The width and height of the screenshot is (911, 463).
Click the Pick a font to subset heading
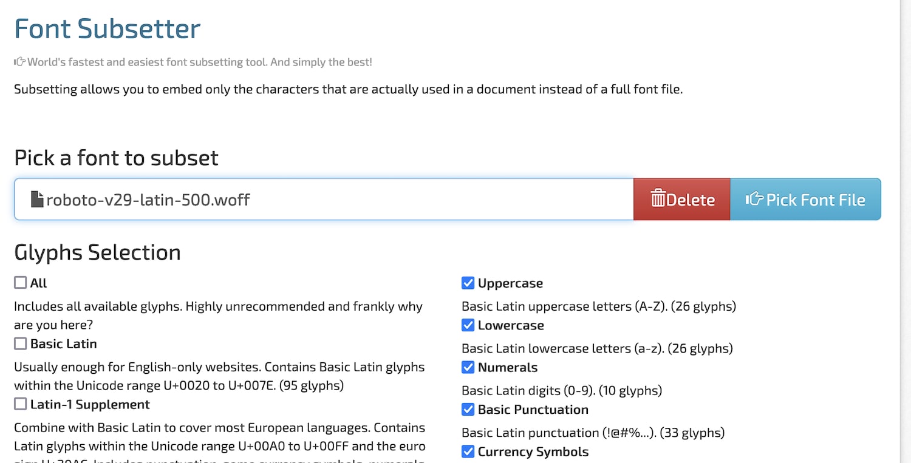[116, 158]
